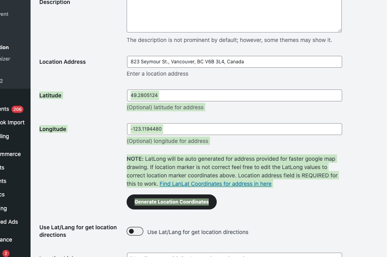The image size is (387, 257).
Task: Click the red 206 comments count badge
Action: tap(17, 109)
